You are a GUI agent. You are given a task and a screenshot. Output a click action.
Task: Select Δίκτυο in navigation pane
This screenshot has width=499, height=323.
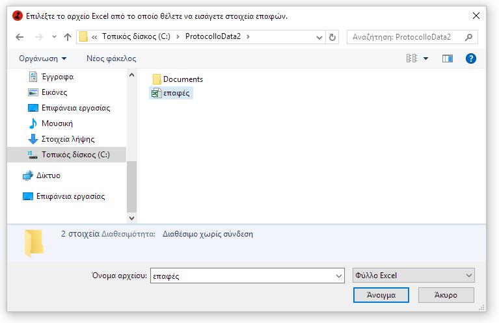pyautogui.click(x=48, y=175)
